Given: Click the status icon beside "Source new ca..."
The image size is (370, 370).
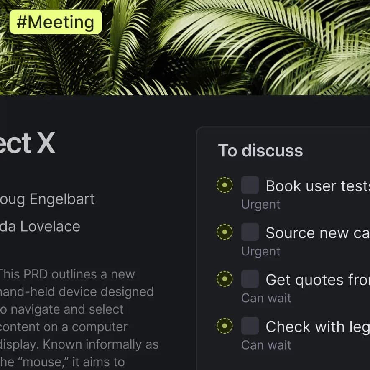Looking at the screenshot, I should (x=224, y=232).
